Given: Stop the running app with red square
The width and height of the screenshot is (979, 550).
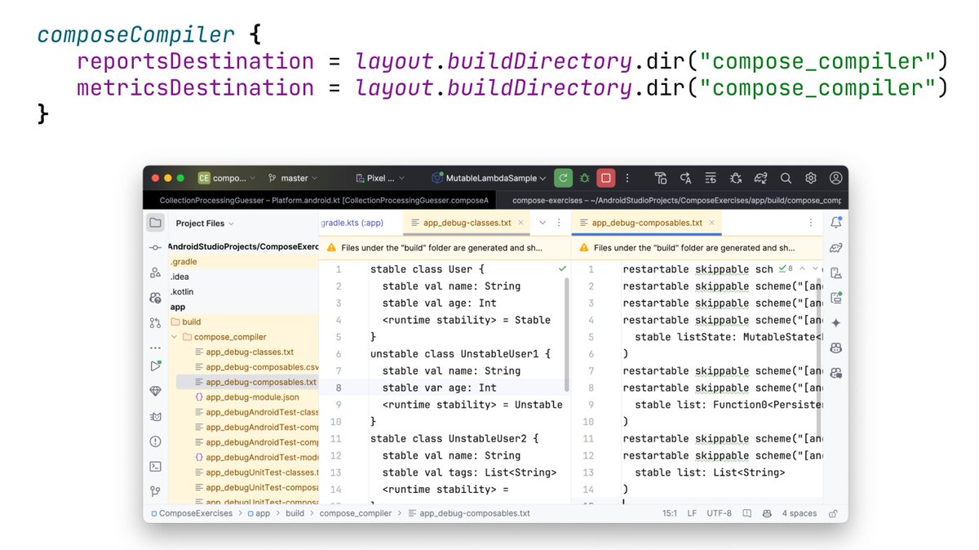Looking at the screenshot, I should click(605, 178).
